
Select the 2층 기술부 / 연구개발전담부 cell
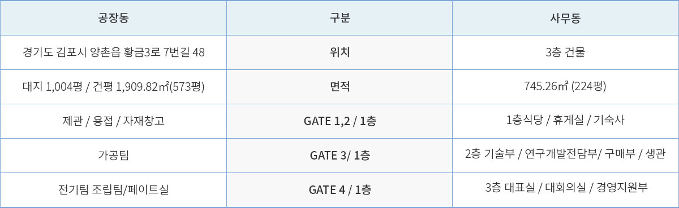(x=566, y=155)
